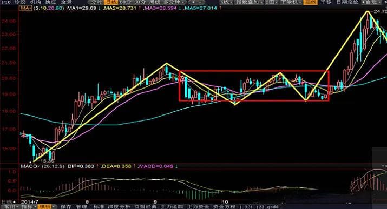Click the 平移 pan tool
The width and height of the screenshot is (387, 209).
325,2
